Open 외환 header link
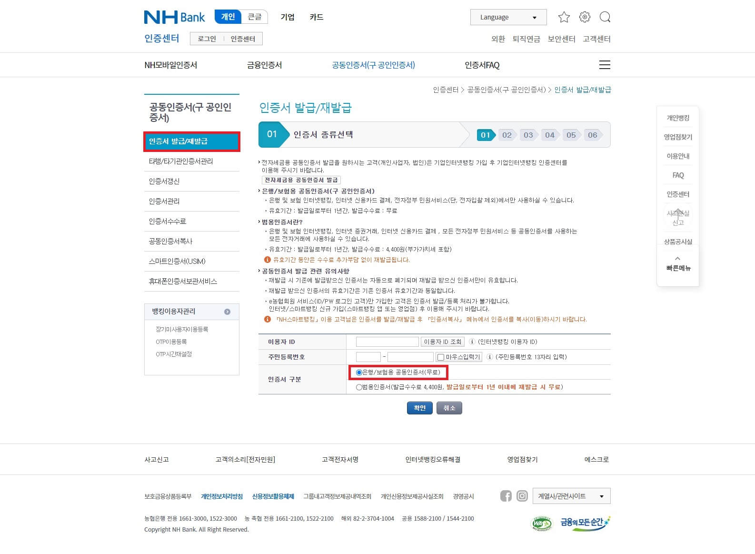This screenshot has height=554, width=755. [498, 39]
